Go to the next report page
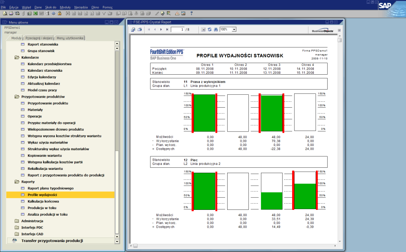Screen dimensions: 406x252 161,30
